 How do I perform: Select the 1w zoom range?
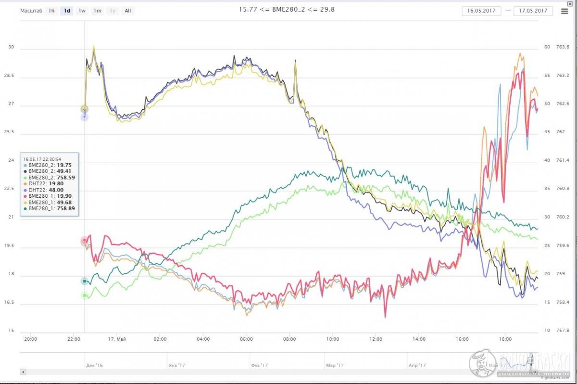[x=82, y=11]
